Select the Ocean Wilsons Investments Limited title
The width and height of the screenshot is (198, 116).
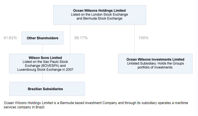[x=155, y=59]
